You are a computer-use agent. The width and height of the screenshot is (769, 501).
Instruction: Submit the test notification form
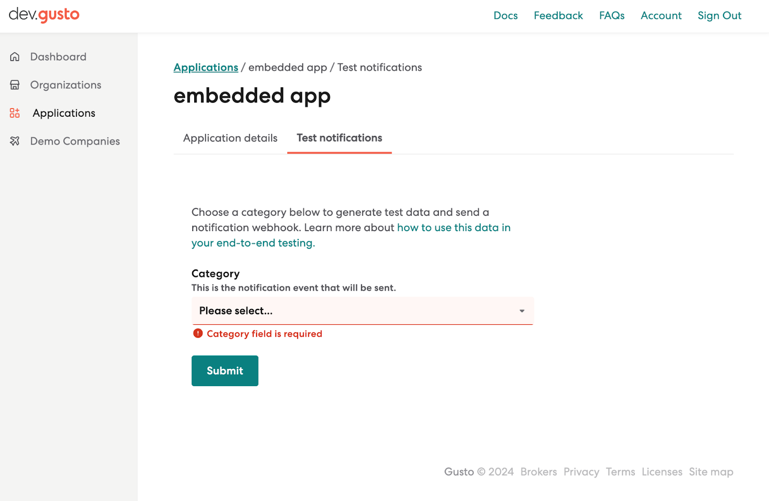tap(225, 371)
